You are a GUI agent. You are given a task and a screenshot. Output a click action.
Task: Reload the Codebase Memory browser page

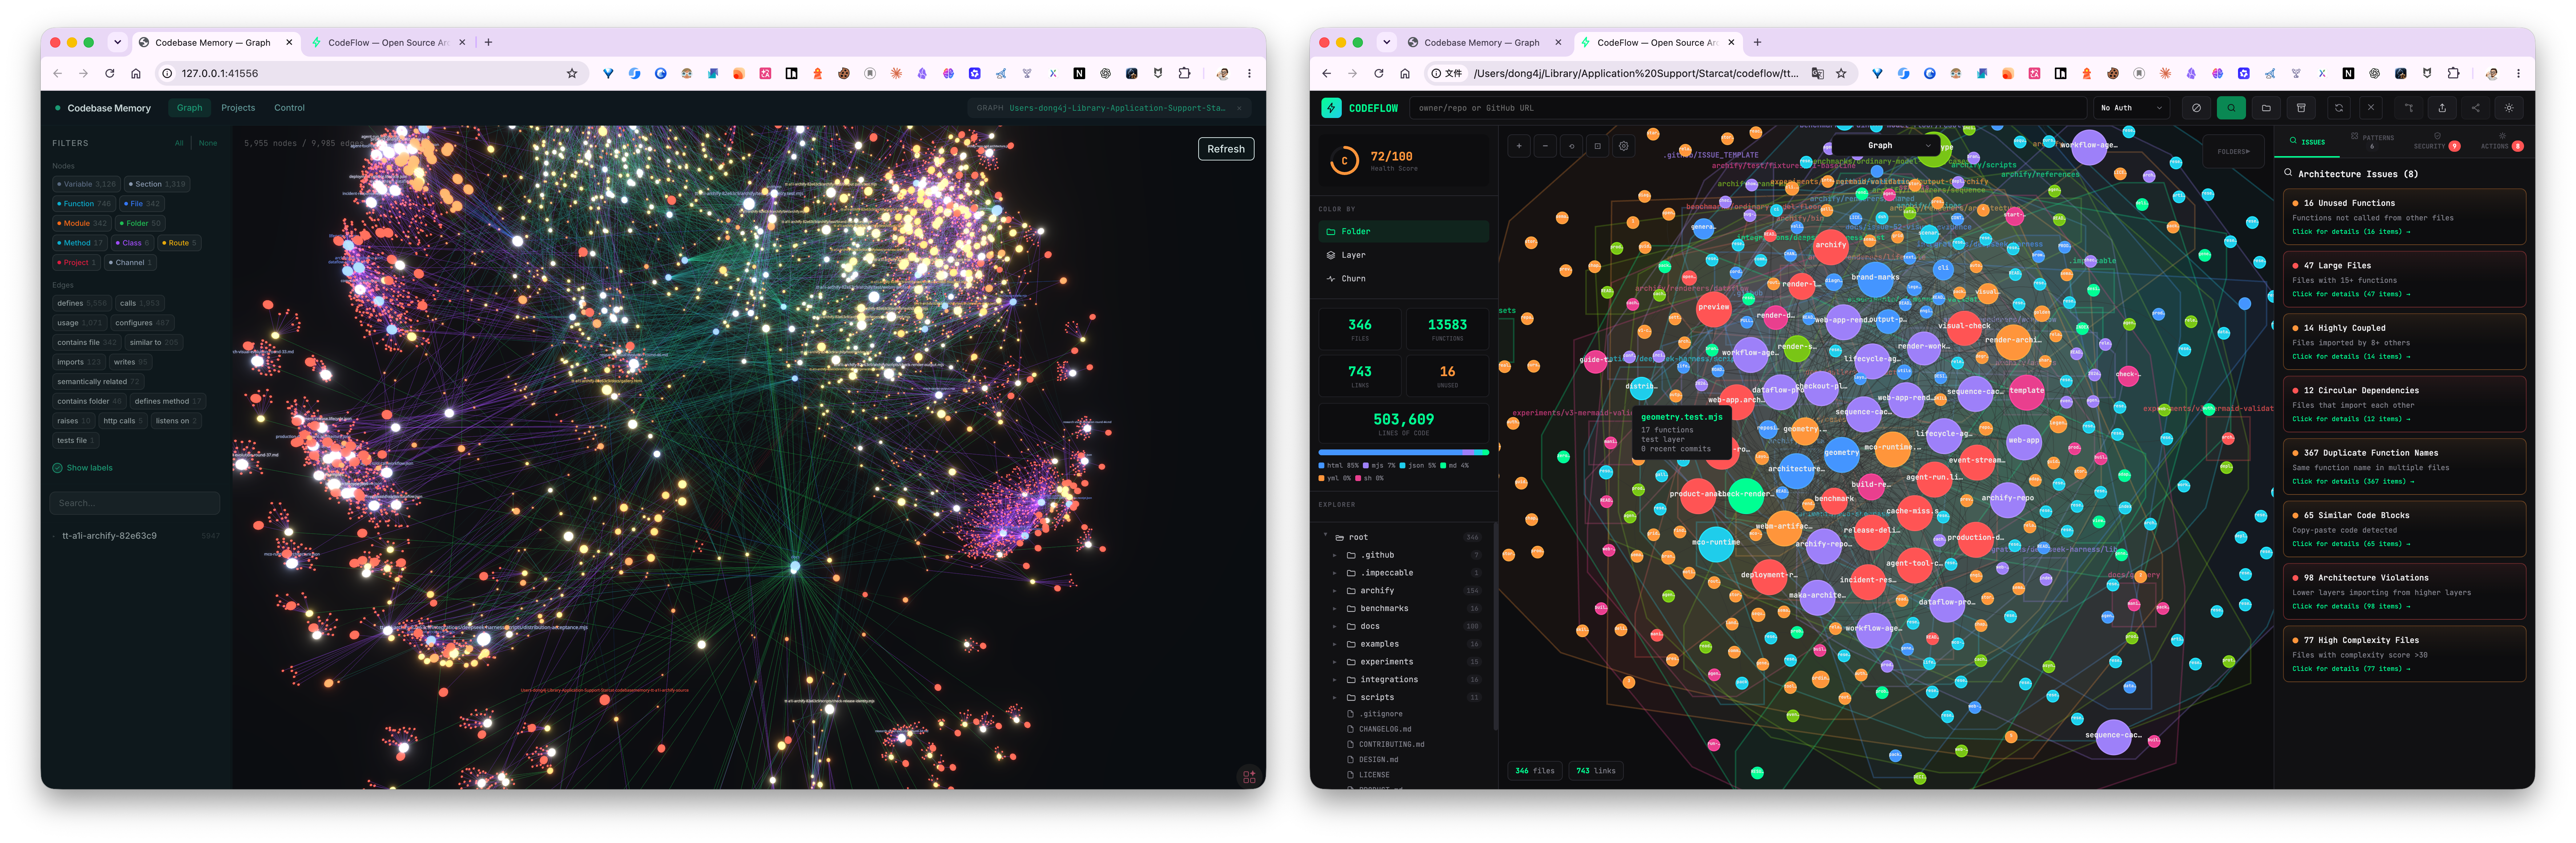110,73
